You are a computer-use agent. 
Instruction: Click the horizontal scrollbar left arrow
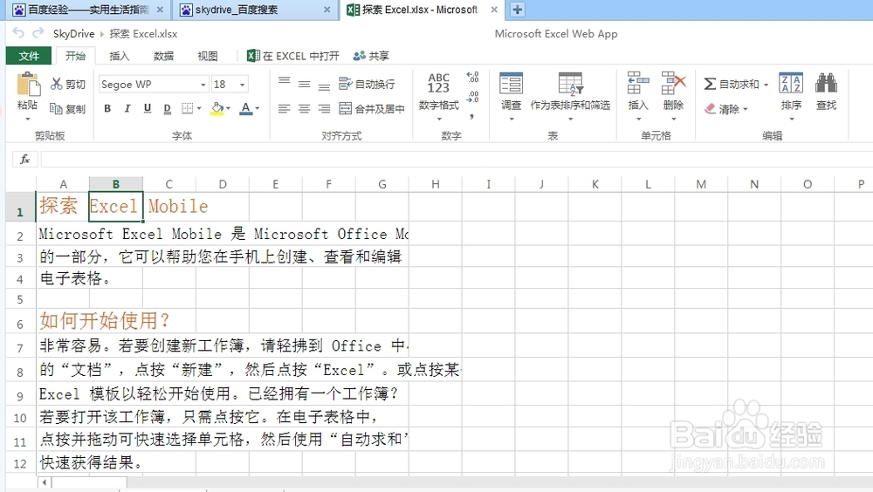click(44, 482)
